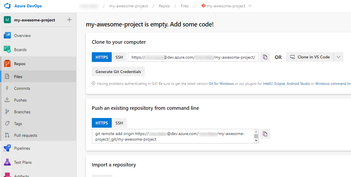Click the plus icon to create new item
Viewport: 351px width, 177px height.
click(x=69, y=20)
